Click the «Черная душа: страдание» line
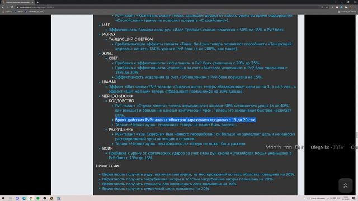This screenshot has height=201, width=358. click(176, 125)
